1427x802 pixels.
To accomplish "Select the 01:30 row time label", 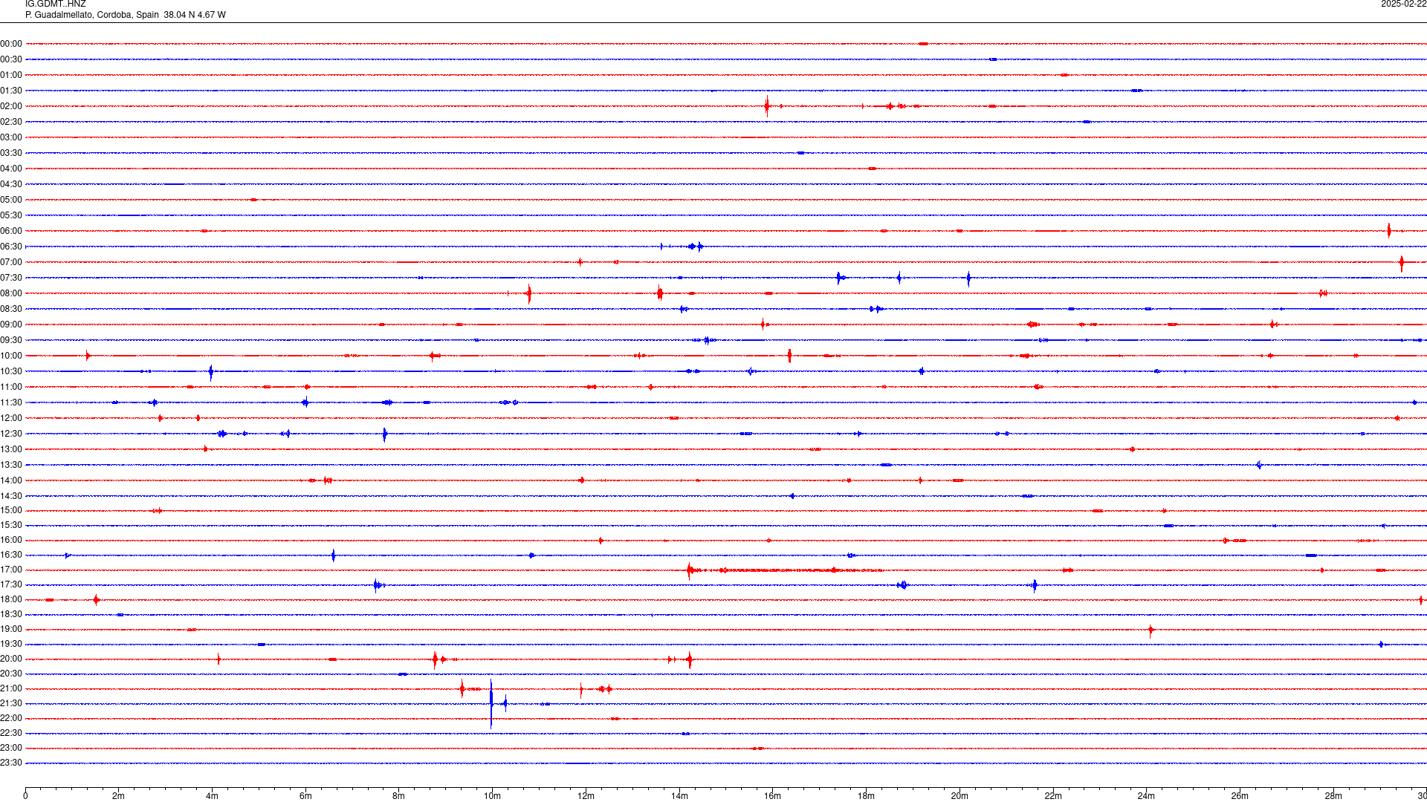I will [11, 91].
